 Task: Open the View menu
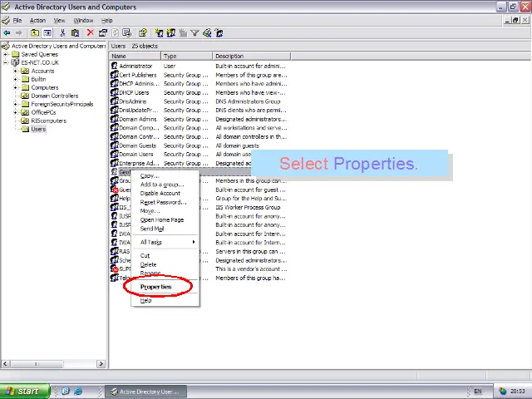pos(59,20)
